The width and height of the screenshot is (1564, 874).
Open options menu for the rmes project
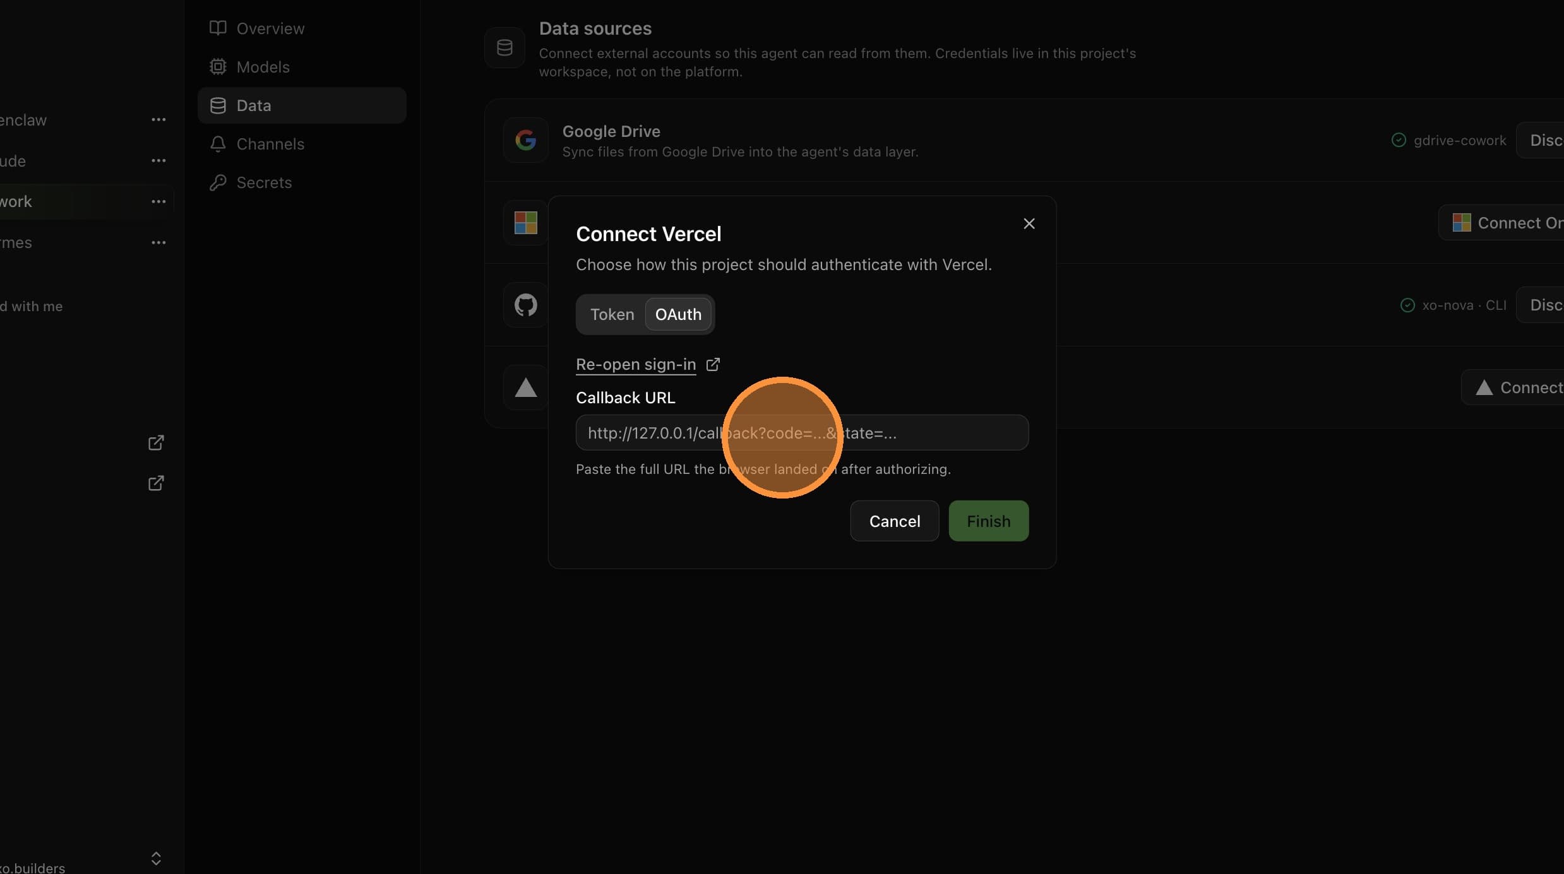pyautogui.click(x=158, y=242)
